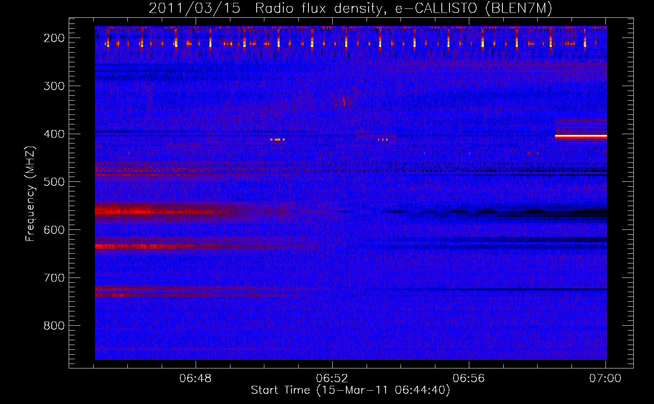The image size is (654, 404).
Task: Click the 700 frequency tick label
Action: pos(54,278)
